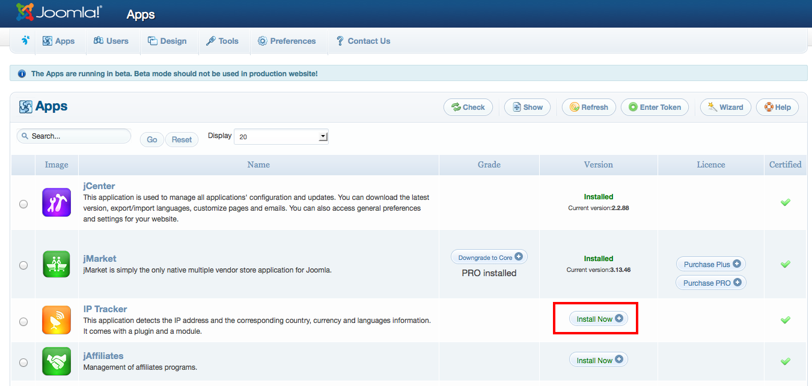Click the Purchase PRO button
Screen dimensions: 812x386
pos(711,283)
